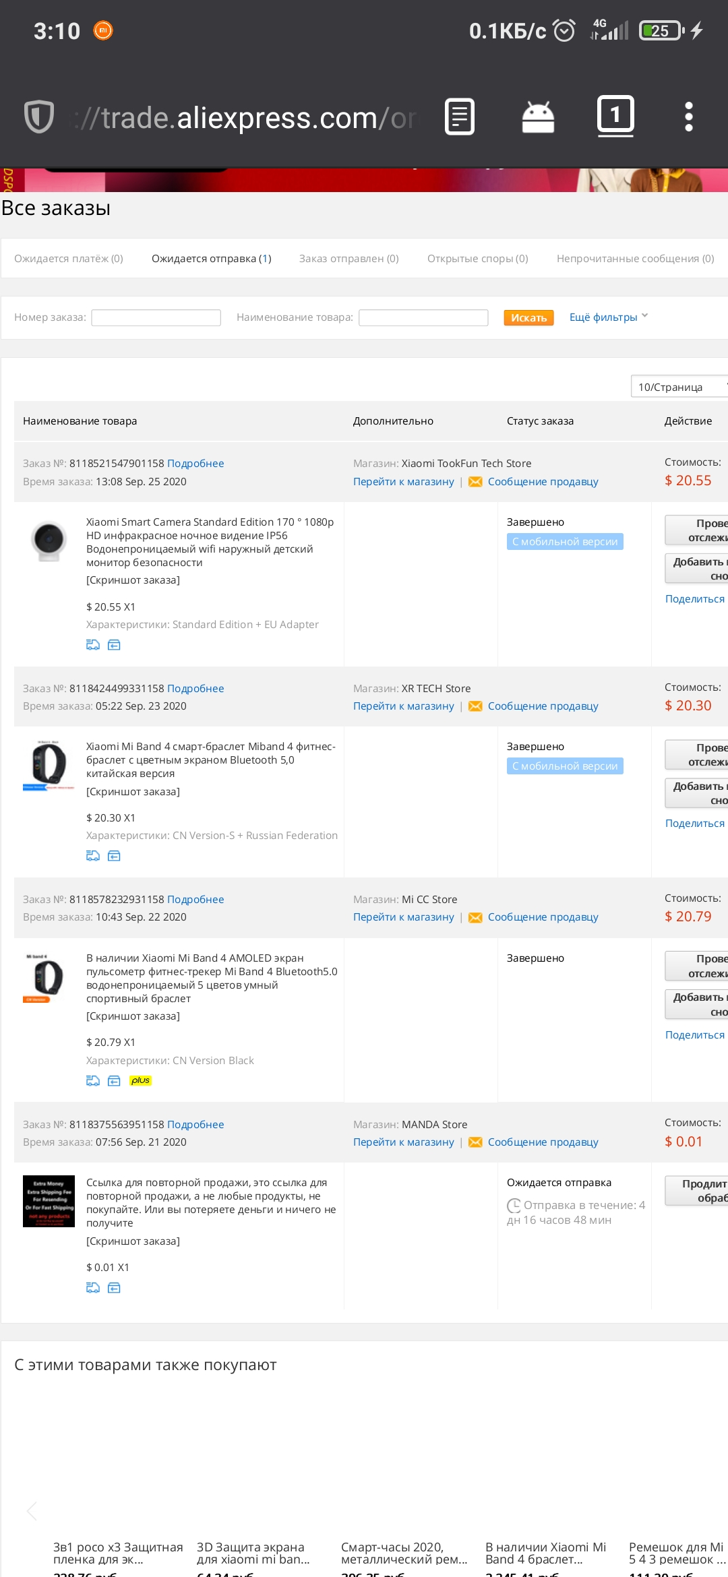Viewport: 728px width, 1577px height.
Task: Open Xiaomi Smart Camera product thumbnail
Action: click(x=49, y=541)
